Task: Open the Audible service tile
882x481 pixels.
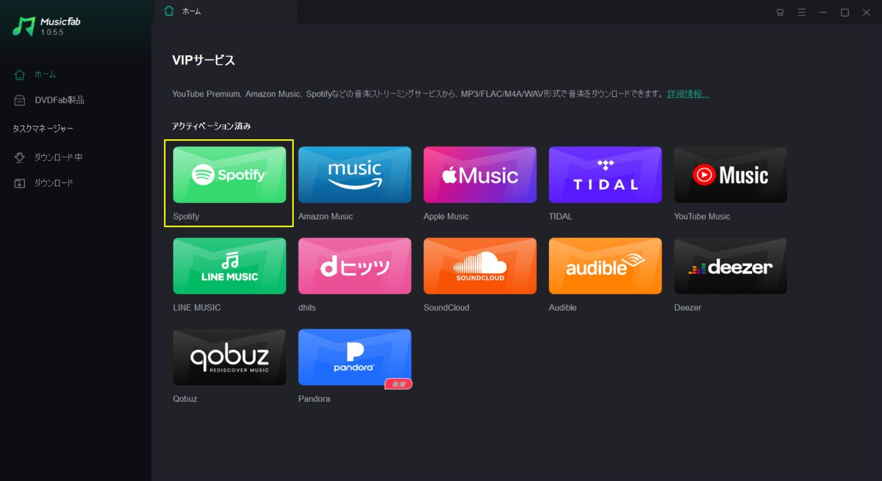Action: tap(605, 266)
